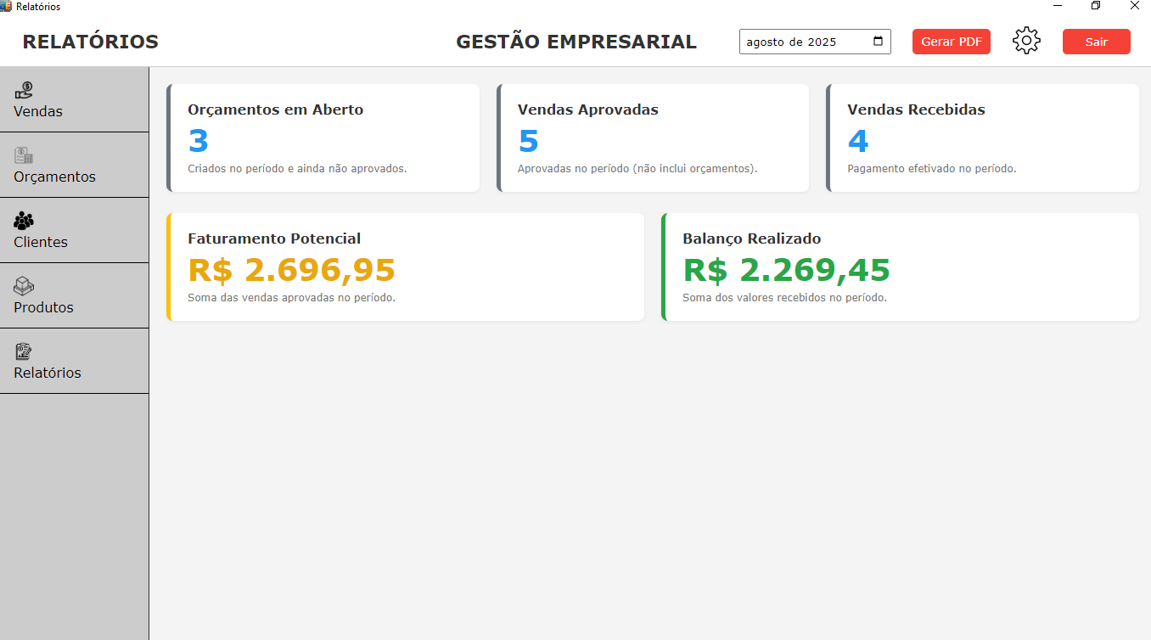Select the Orçamentos em Aberto card
Viewport: 1151px width, 640px height.
tap(323, 138)
